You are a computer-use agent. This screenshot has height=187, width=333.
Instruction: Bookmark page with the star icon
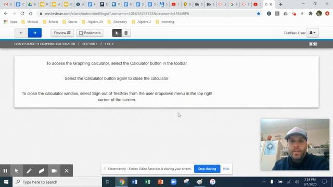click(259, 14)
